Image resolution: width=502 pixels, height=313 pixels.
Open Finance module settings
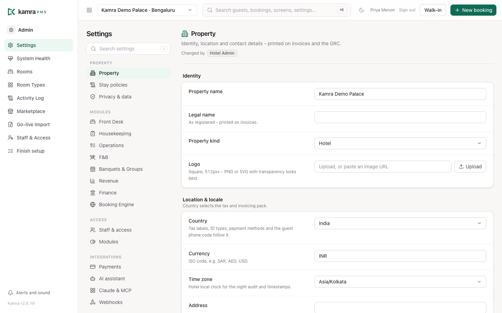coord(128,193)
